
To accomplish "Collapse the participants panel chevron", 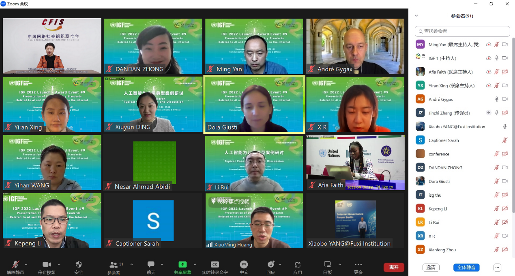I will click(416, 16).
